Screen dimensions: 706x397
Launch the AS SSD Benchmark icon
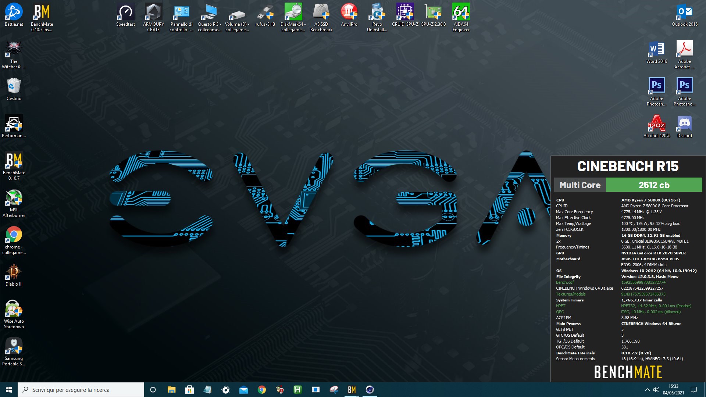[321, 17]
